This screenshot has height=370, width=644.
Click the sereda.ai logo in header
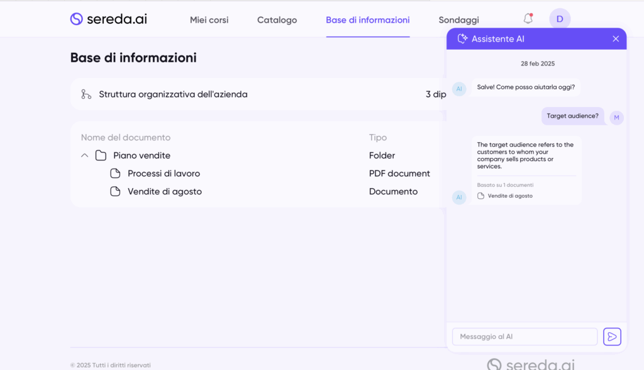pos(108,19)
